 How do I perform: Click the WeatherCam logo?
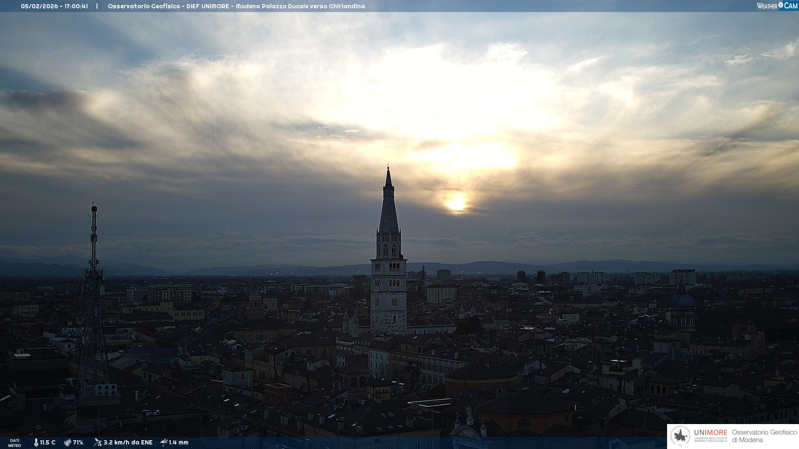777,6
